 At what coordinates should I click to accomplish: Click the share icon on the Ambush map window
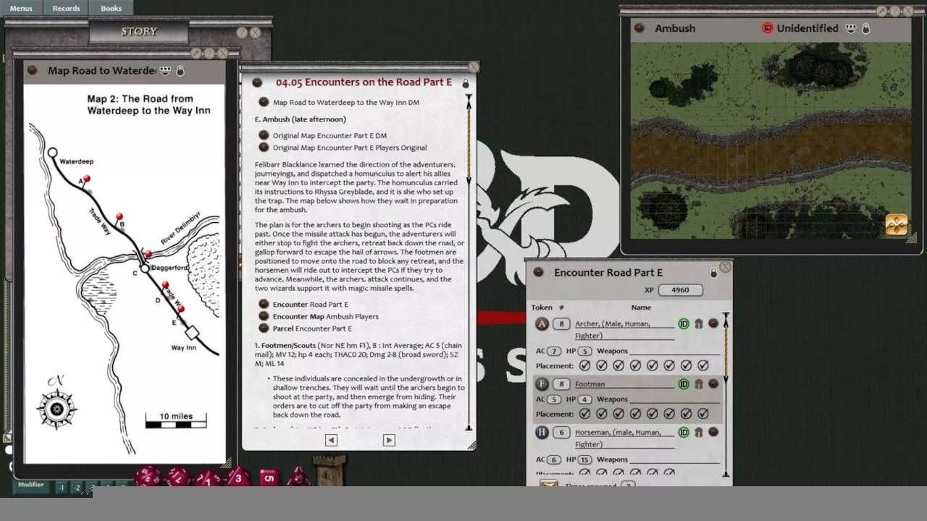coord(851,28)
